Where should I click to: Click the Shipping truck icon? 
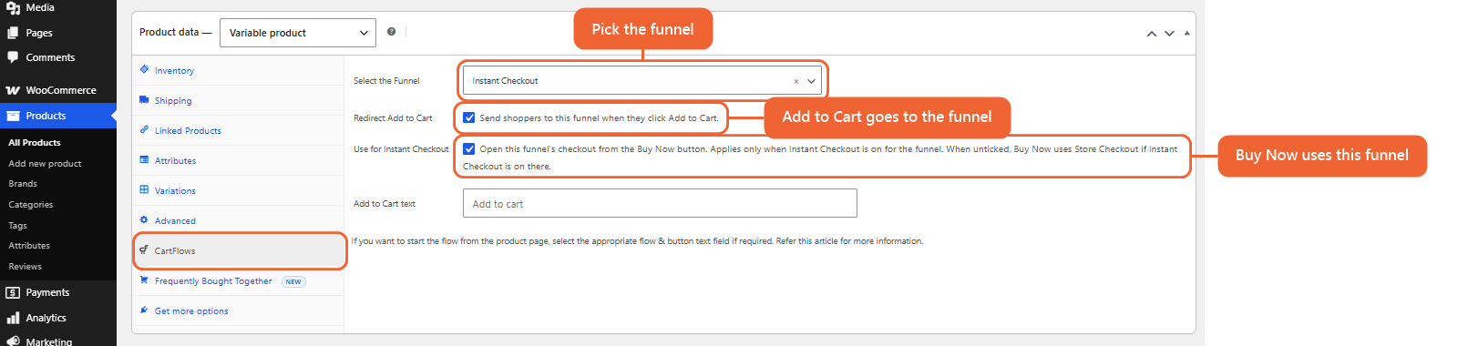tap(144, 100)
